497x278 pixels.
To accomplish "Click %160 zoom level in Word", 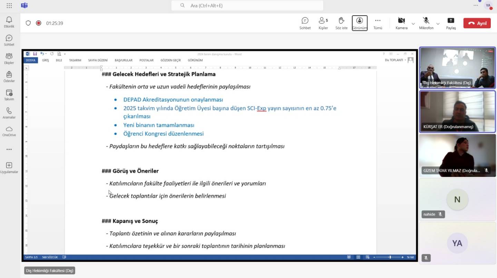I will coord(410,257).
